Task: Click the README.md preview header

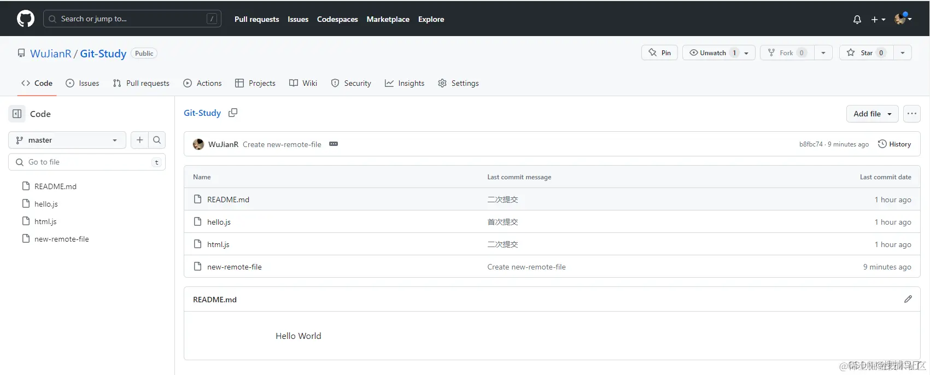Action: point(215,300)
